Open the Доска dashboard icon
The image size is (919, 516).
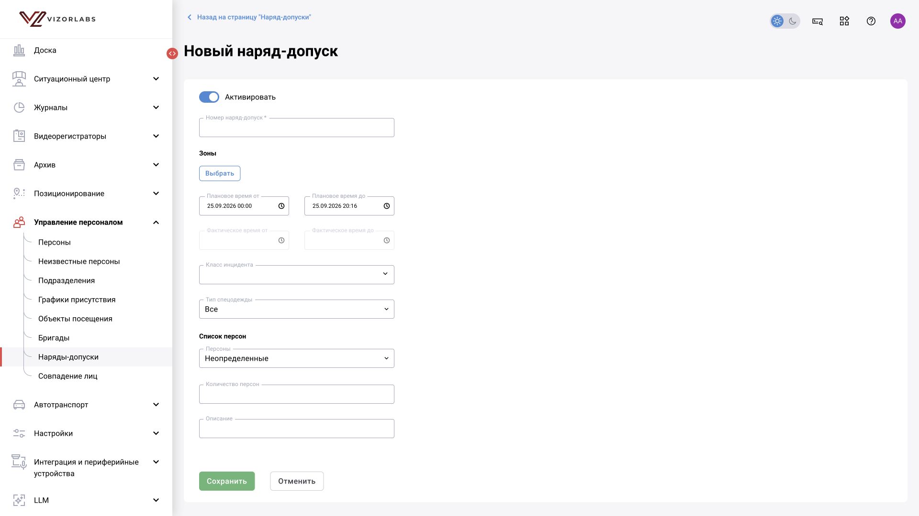(x=19, y=50)
